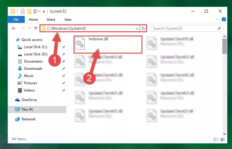Expand the address bar history dropdown
This screenshot has width=232, height=149.
coord(137,28)
